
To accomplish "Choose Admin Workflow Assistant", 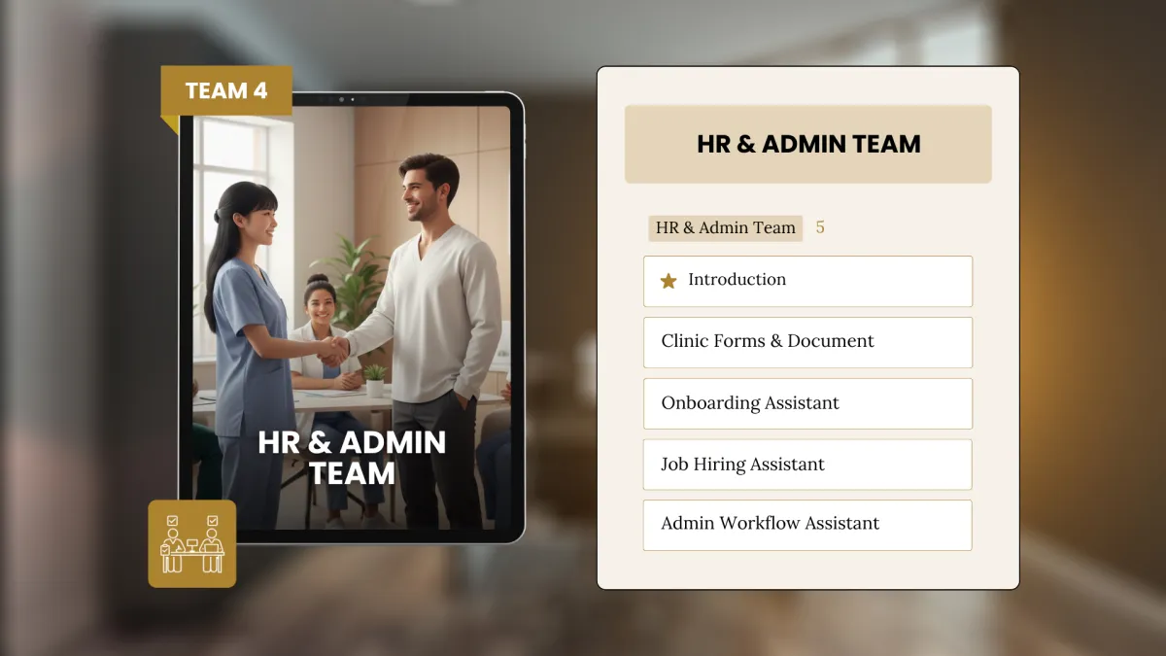I will [x=807, y=525].
